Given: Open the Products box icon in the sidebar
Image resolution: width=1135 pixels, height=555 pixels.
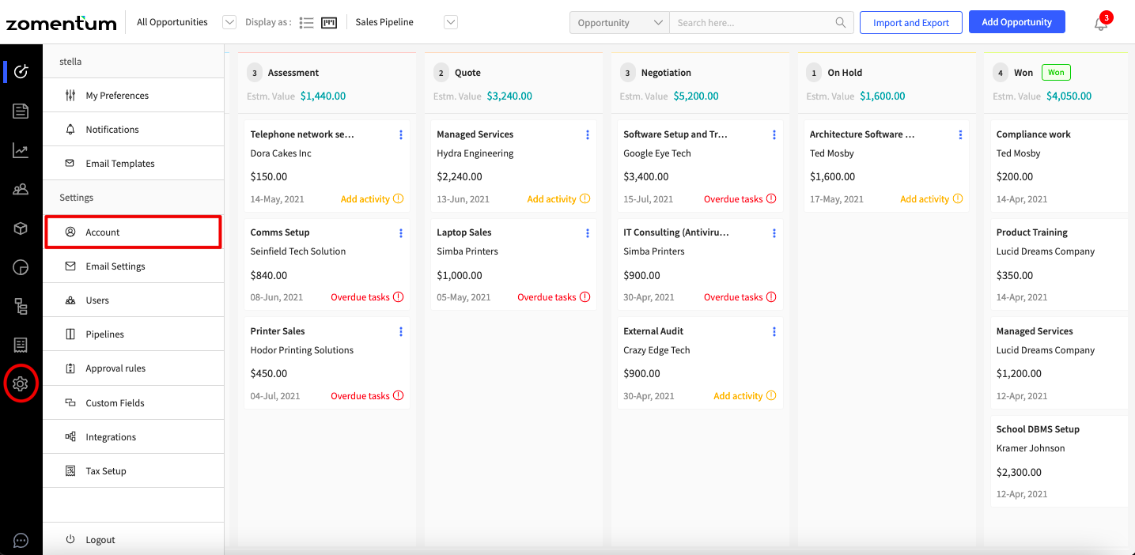Looking at the screenshot, I should (21, 228).
